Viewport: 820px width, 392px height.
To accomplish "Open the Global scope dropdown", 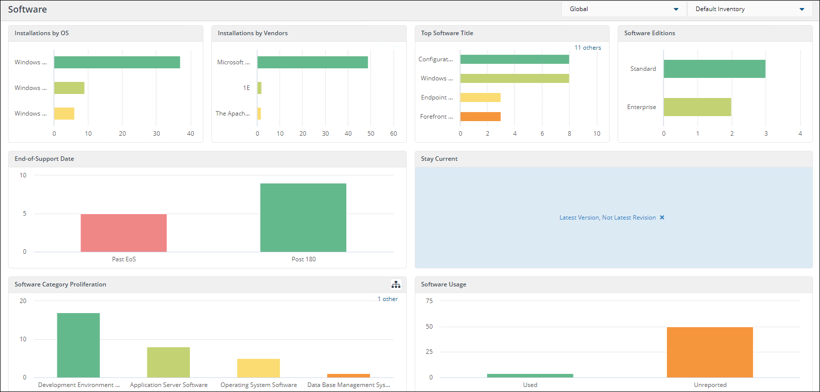I will point(624,9).
